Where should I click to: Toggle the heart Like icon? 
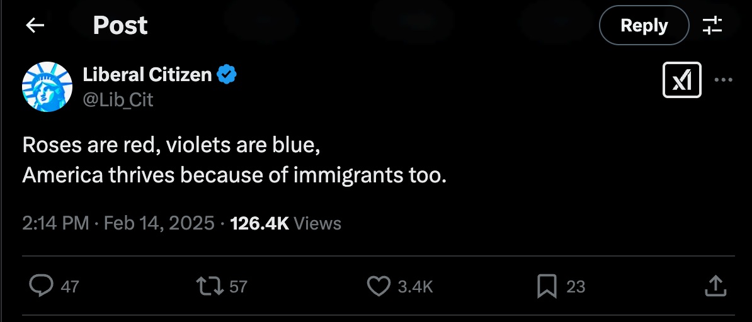coord(379,286)
